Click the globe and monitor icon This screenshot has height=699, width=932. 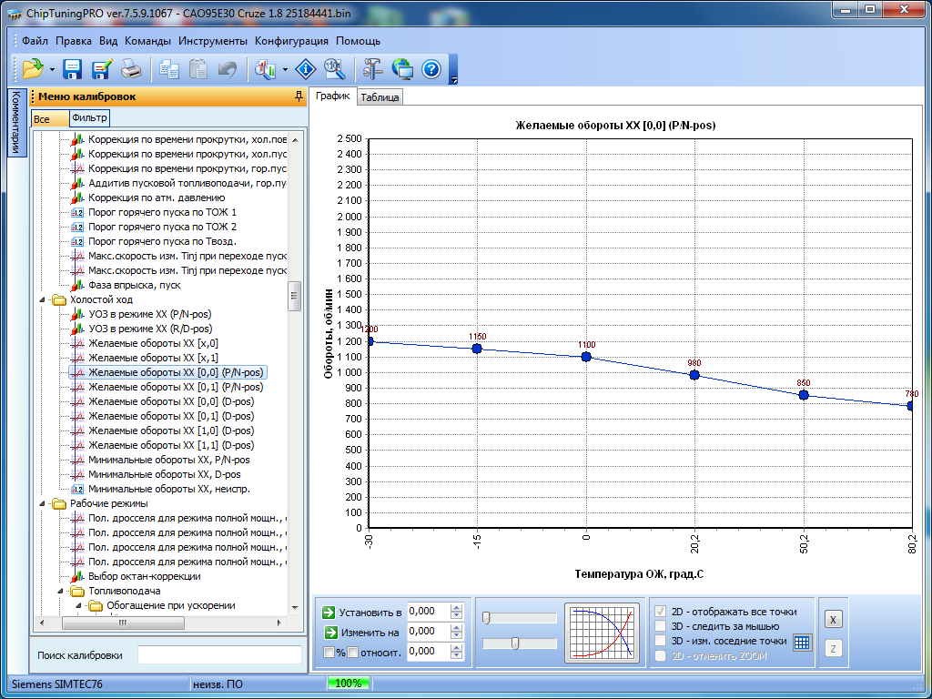tap(402, 68)
